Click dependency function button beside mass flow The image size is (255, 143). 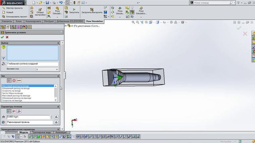point(56,117)
